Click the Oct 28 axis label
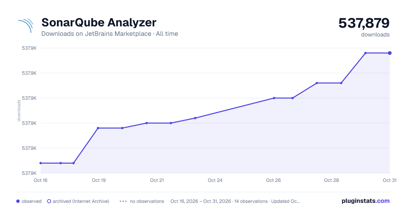The image size is (406, 213). (x=332, y=180)
